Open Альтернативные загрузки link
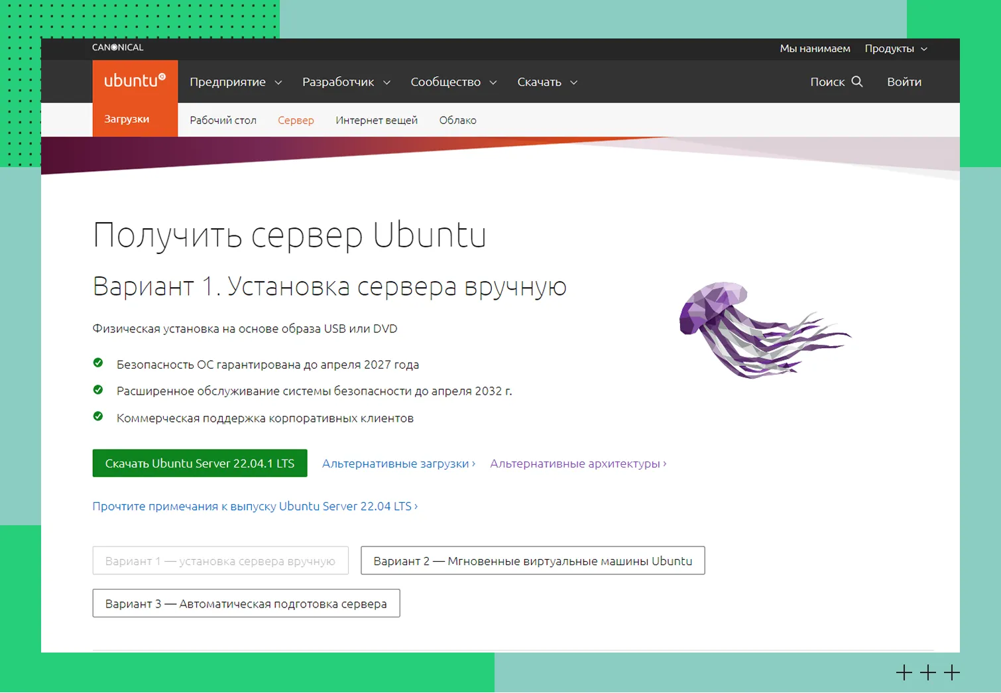The width and height of the screenshot is (1001, 693). 398,464
